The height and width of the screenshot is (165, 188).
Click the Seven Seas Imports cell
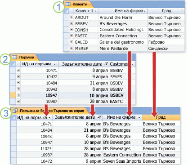[122, 161]
